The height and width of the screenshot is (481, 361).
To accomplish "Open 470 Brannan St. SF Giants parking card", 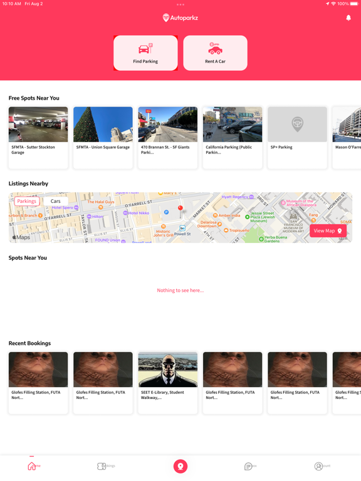I will 167,137.
